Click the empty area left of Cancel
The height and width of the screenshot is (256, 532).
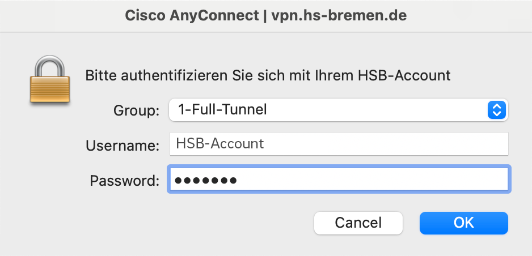coord(170,223)
